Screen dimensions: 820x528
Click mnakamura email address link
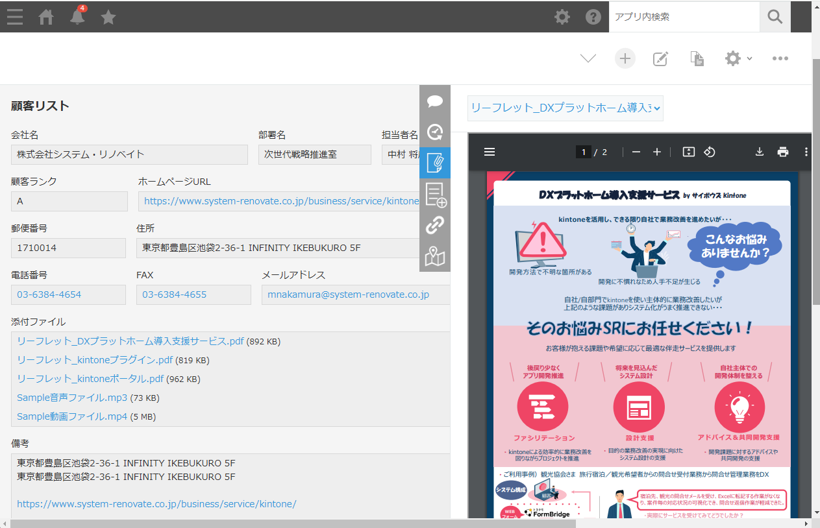tap(348, 294)
